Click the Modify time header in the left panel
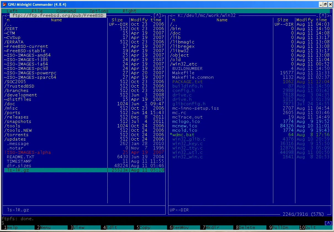The width and height of the screenshot is (334, 232). 146,20
